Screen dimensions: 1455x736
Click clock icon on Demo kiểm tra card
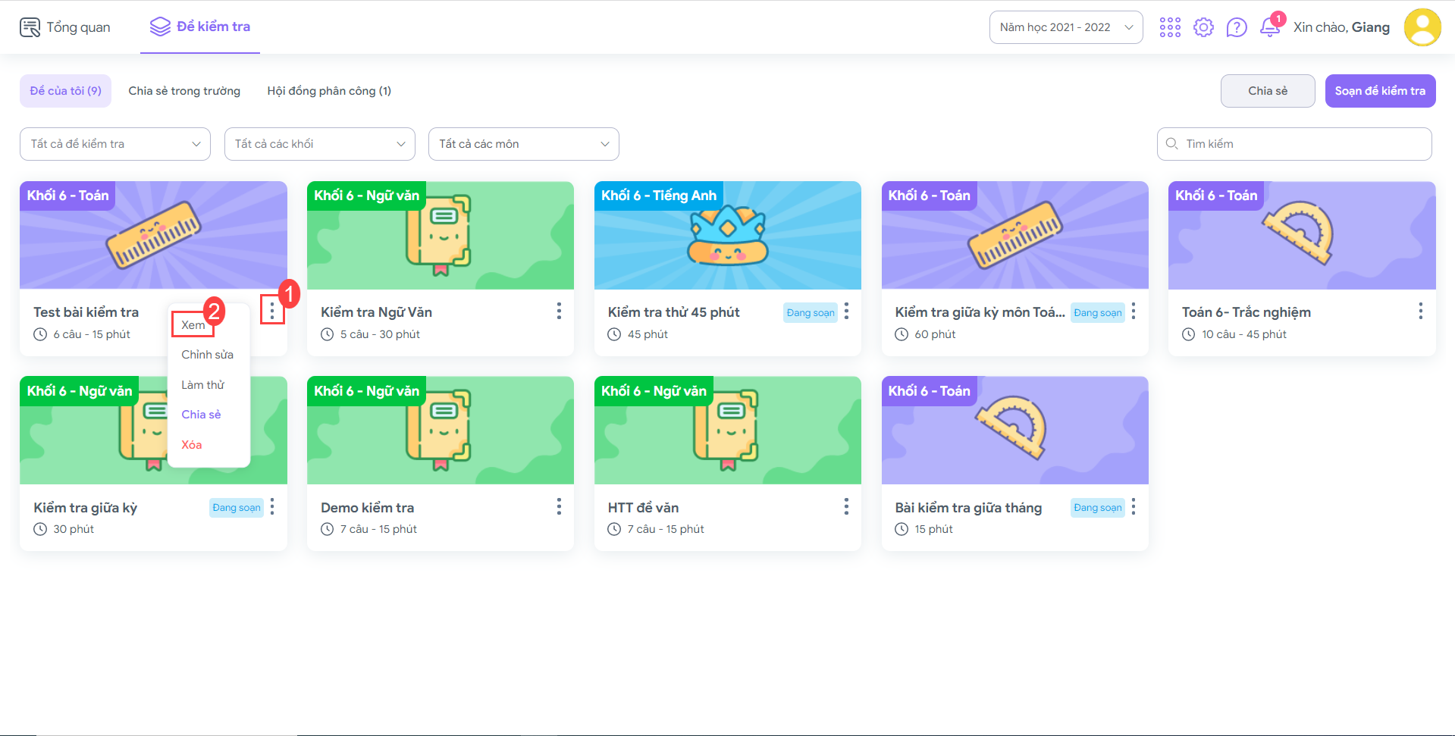(328, 529)
